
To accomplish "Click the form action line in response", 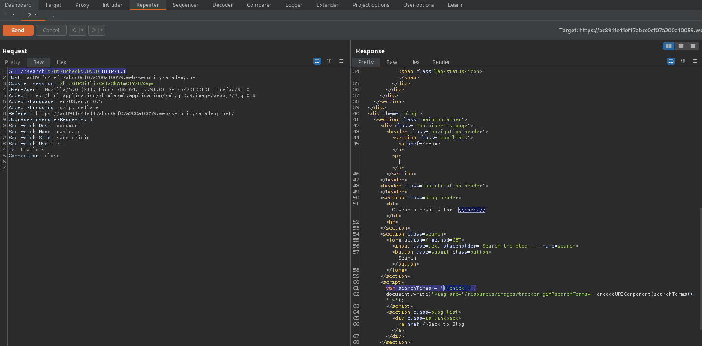I will [425, 240].
